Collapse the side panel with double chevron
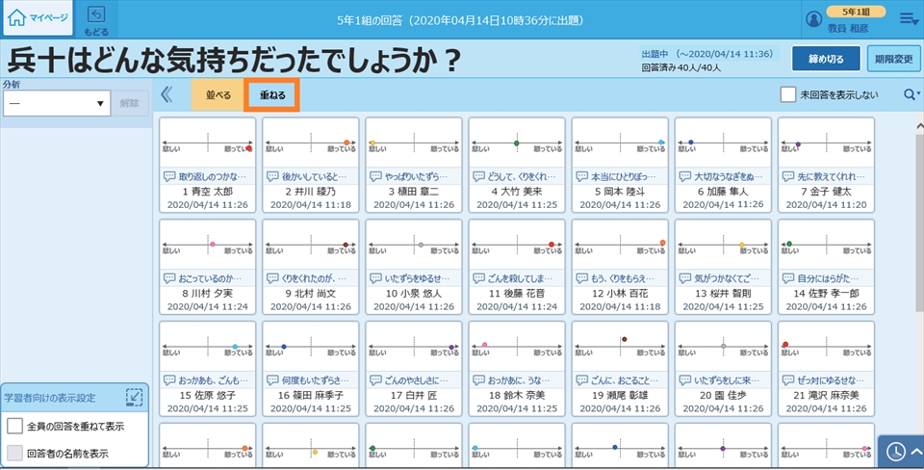The height and width of the screenshot is (470, 924). pos(167,94)
